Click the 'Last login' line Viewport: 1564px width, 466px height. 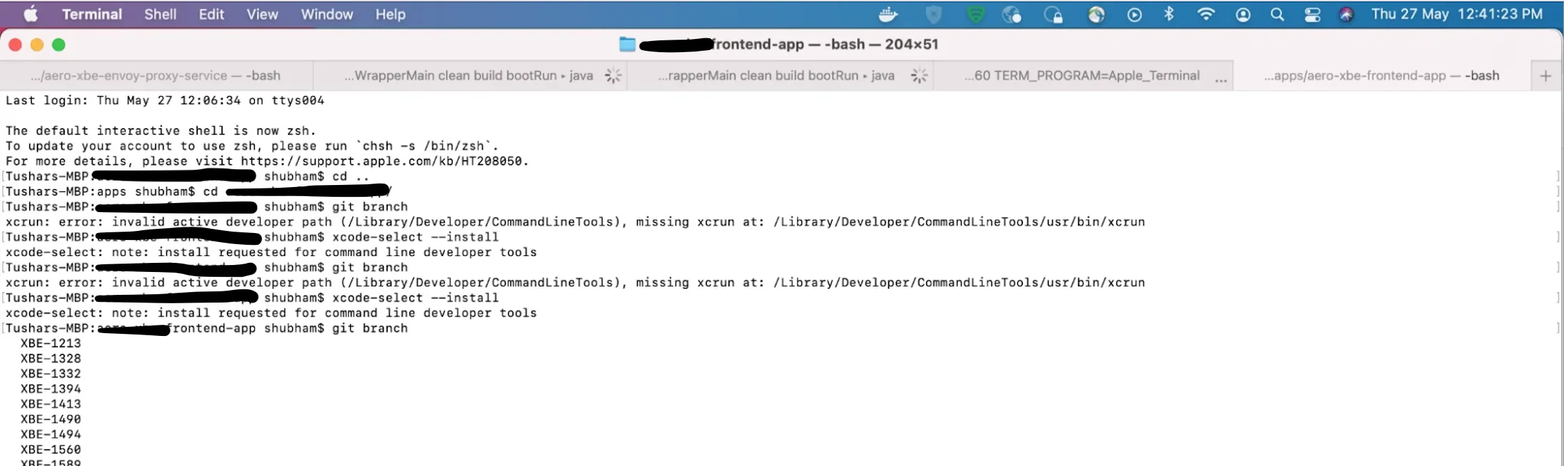165,100
